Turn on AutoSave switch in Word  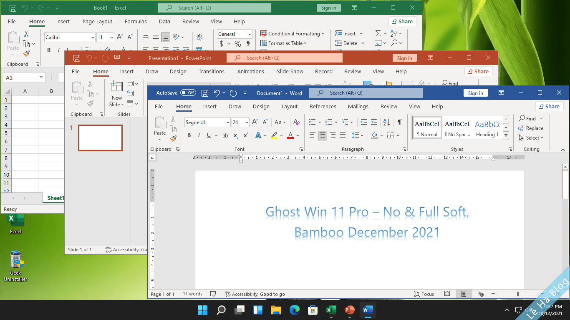[x=188, y=93]
